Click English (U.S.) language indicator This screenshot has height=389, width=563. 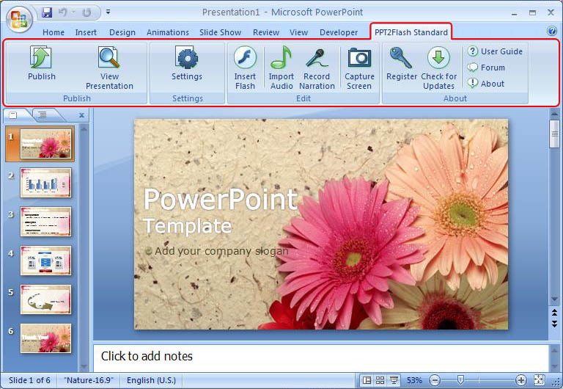click(151, 380)
